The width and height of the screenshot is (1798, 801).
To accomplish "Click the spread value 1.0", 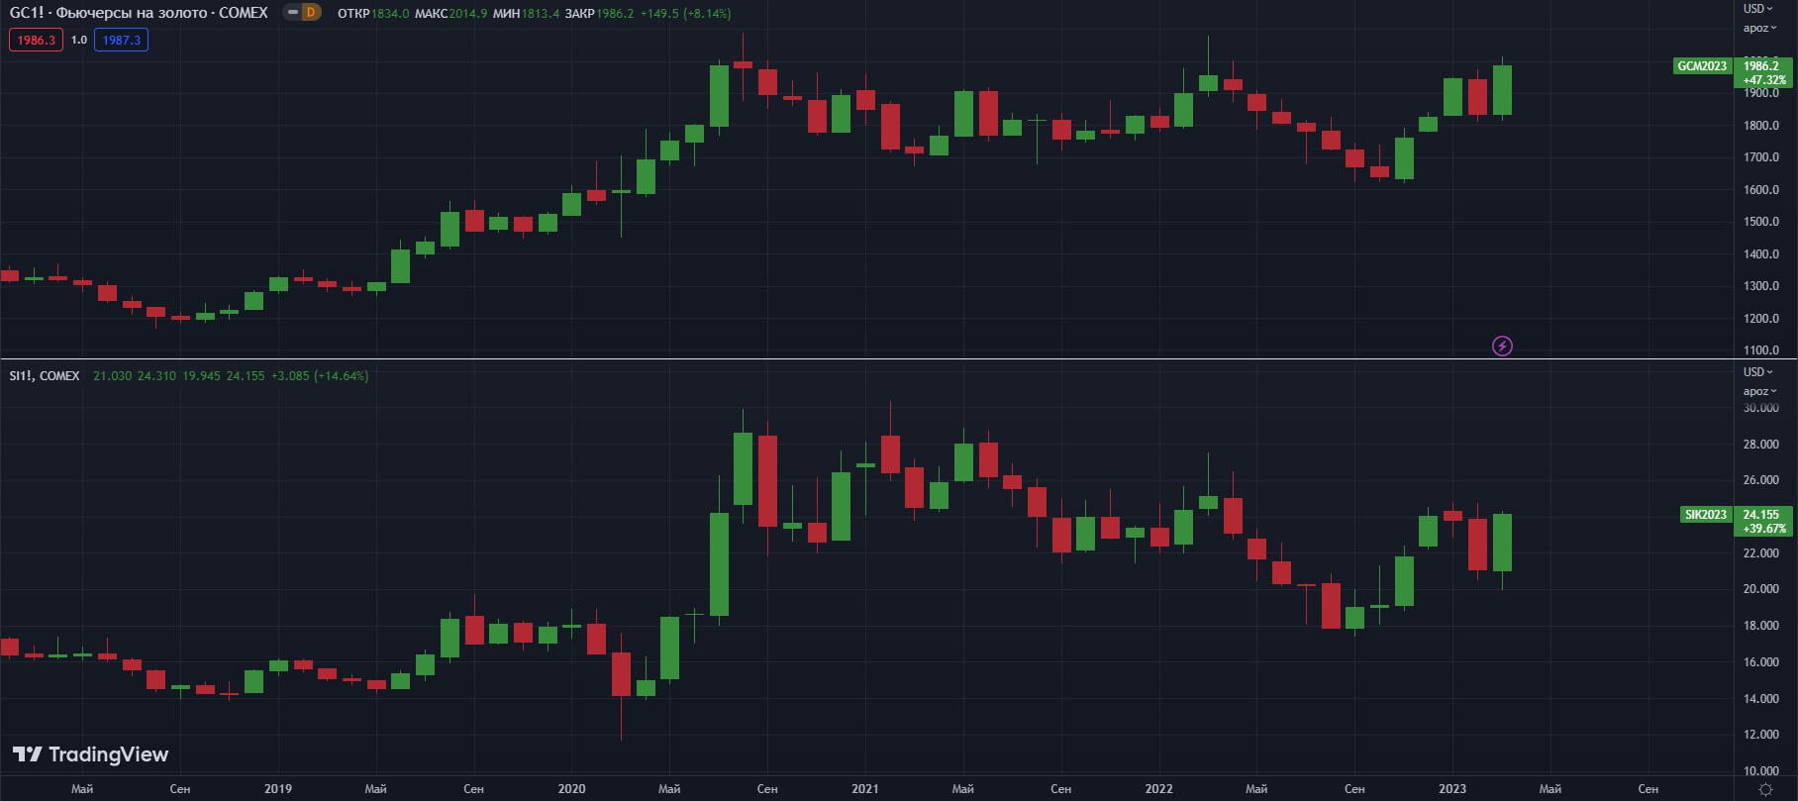I will pyautogui.click(x=79, y=40).
